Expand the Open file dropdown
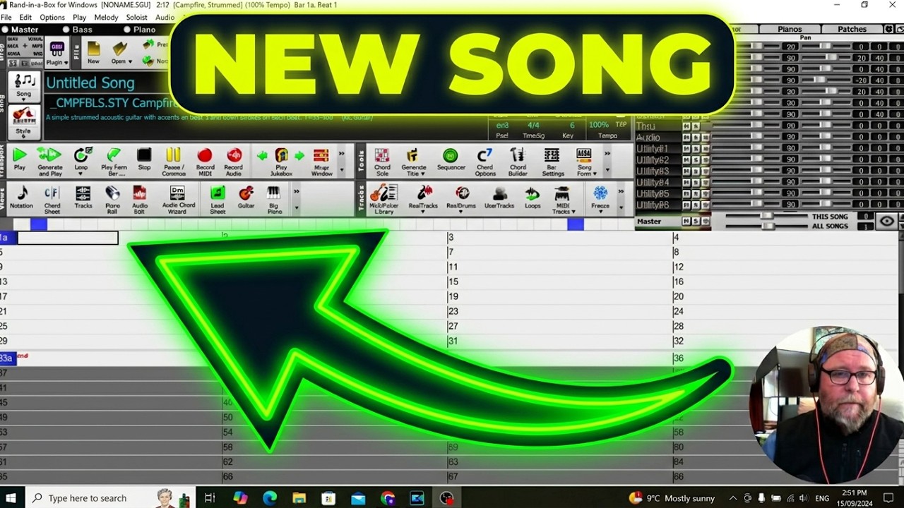 (x=130, y=62)
